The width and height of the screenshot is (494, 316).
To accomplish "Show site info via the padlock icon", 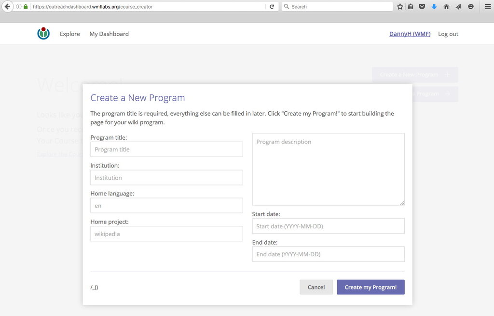I will pos(26,7).
